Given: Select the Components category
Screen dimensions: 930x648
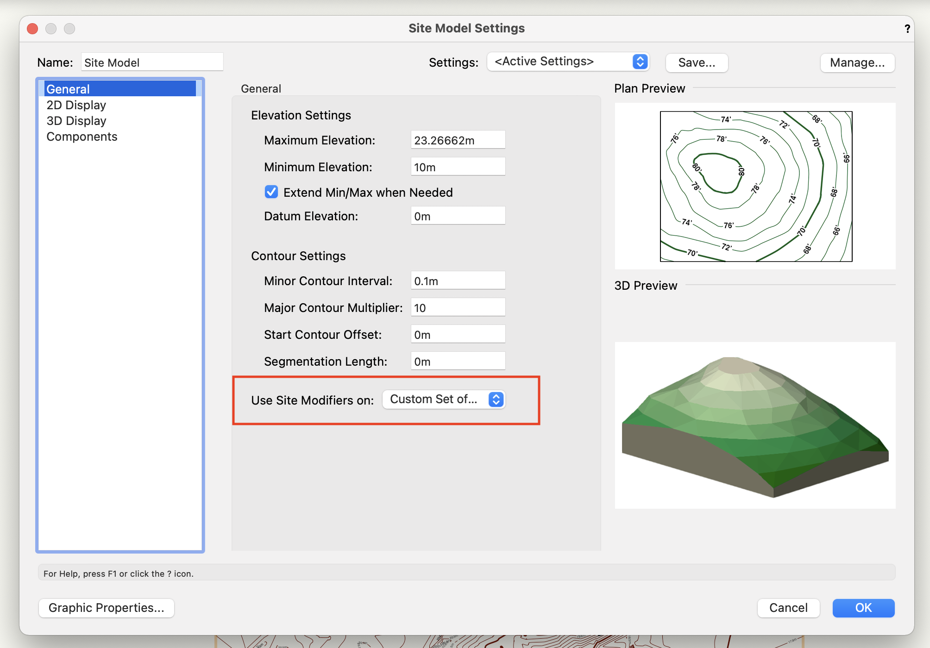Looking at the screenshot, I should click(82, 136).
